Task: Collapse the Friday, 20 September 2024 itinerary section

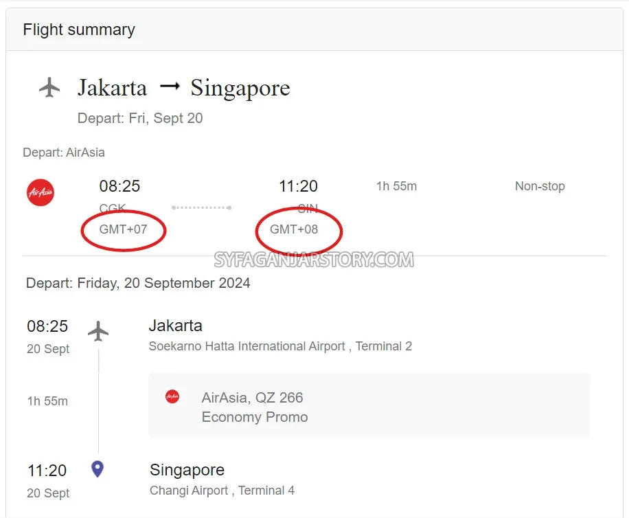Action: click(x=138, y=282)
